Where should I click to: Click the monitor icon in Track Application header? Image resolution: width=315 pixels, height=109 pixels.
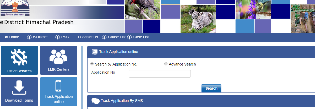(x=95, y=52)
